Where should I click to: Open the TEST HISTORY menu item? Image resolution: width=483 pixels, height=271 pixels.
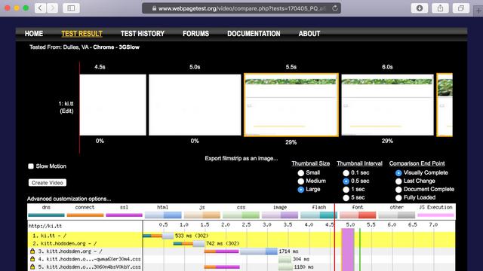[x=143, y=34]
